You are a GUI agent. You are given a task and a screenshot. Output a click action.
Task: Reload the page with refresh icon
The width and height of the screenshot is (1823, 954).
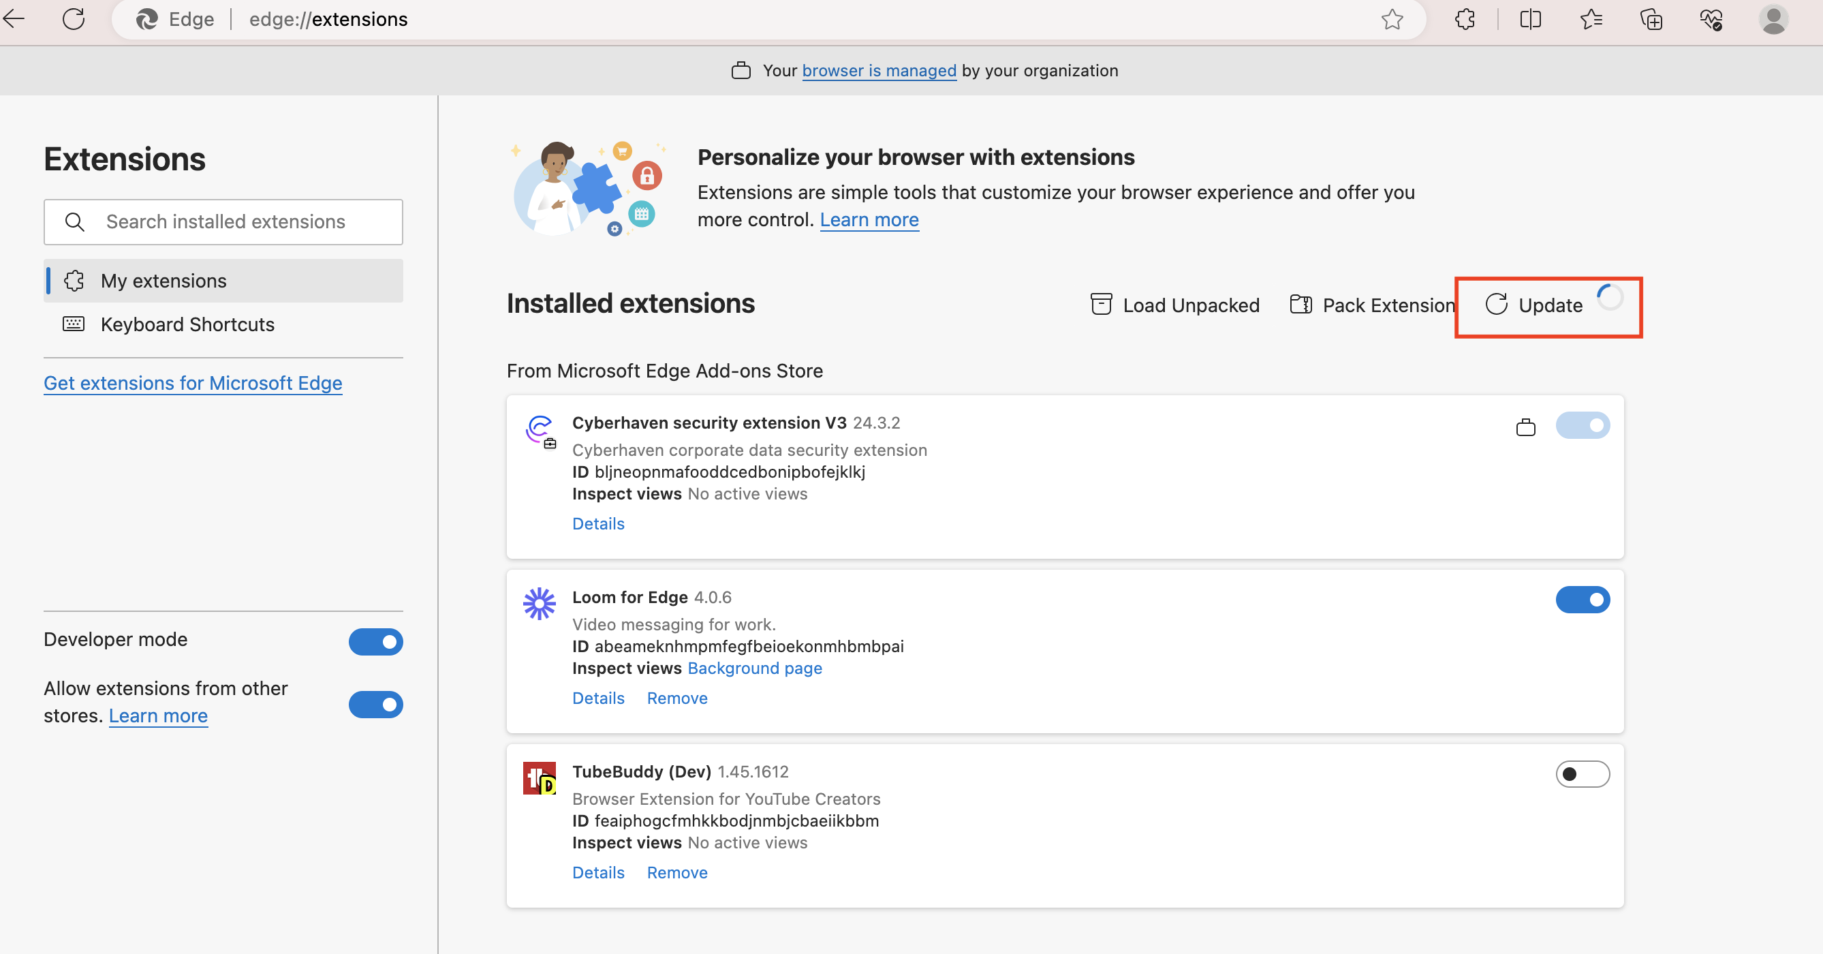pos(74,19)
